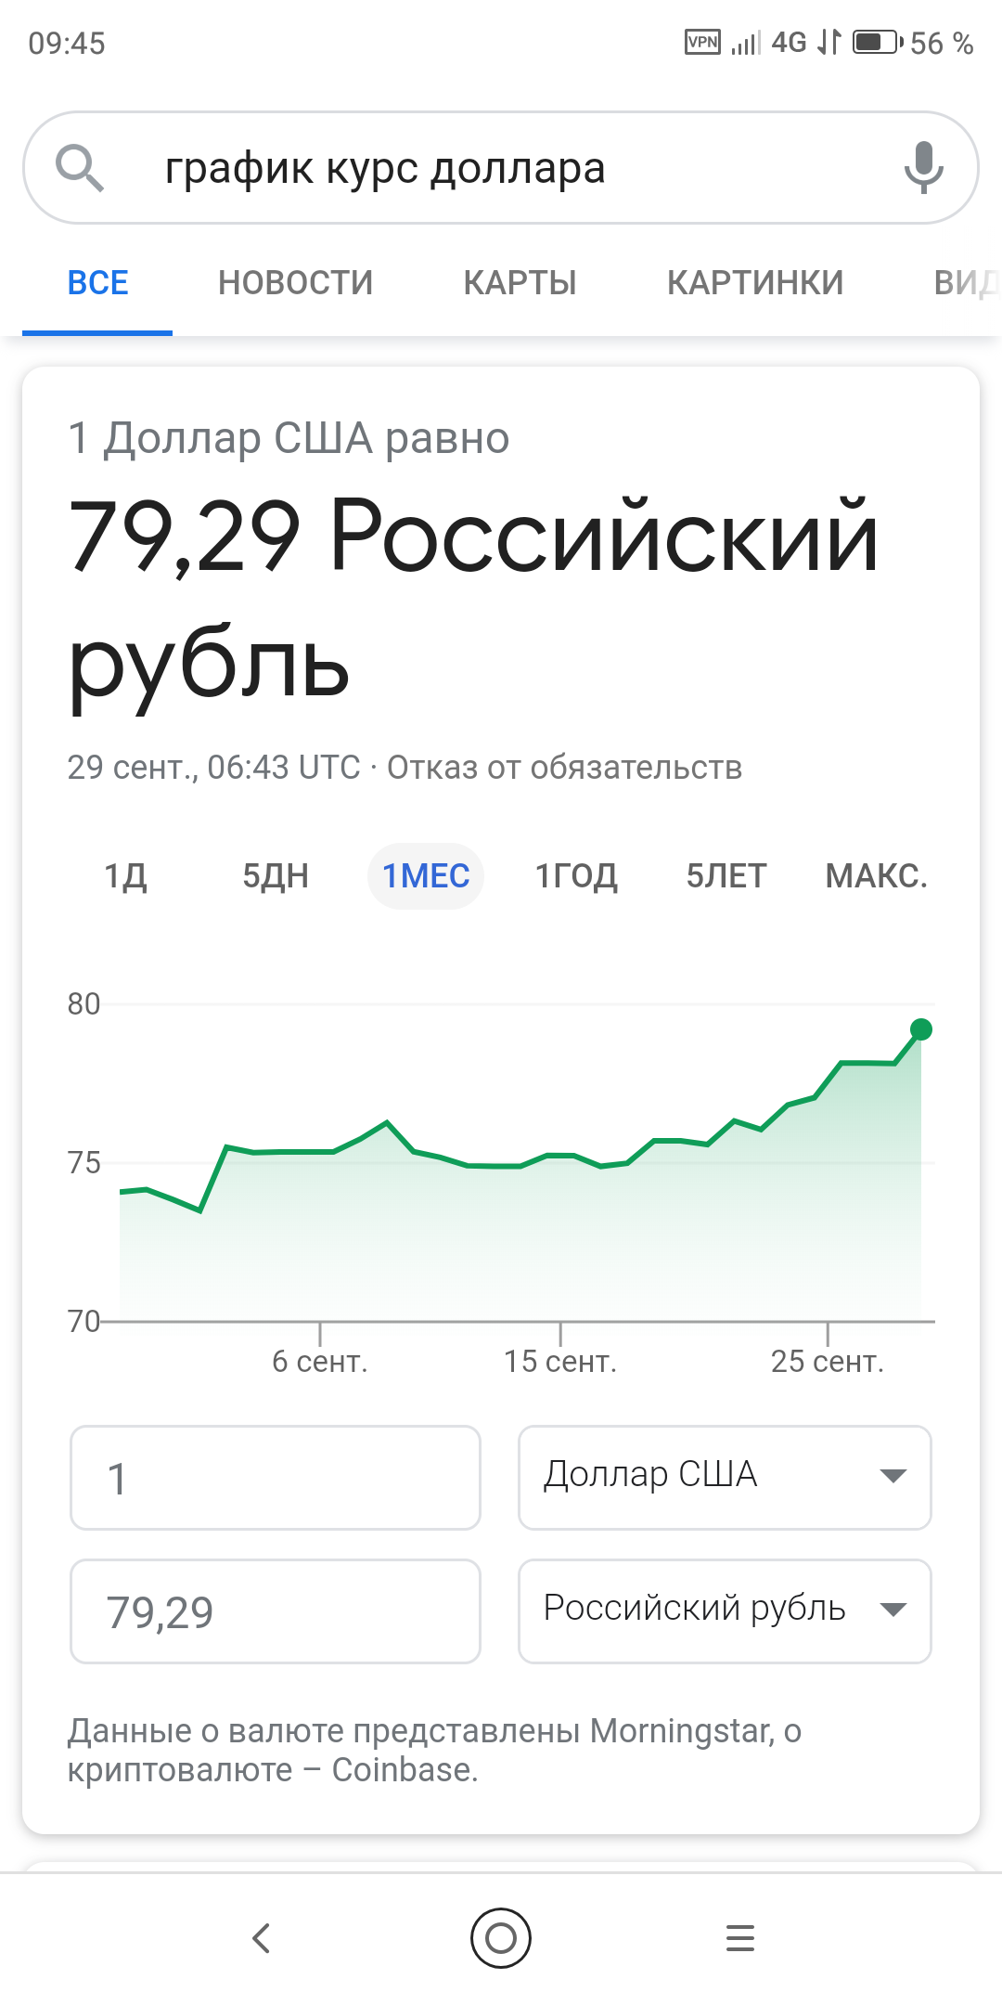Tap the green endpoint dot on chart
1002x2005 pixels.
point(921,1029)
